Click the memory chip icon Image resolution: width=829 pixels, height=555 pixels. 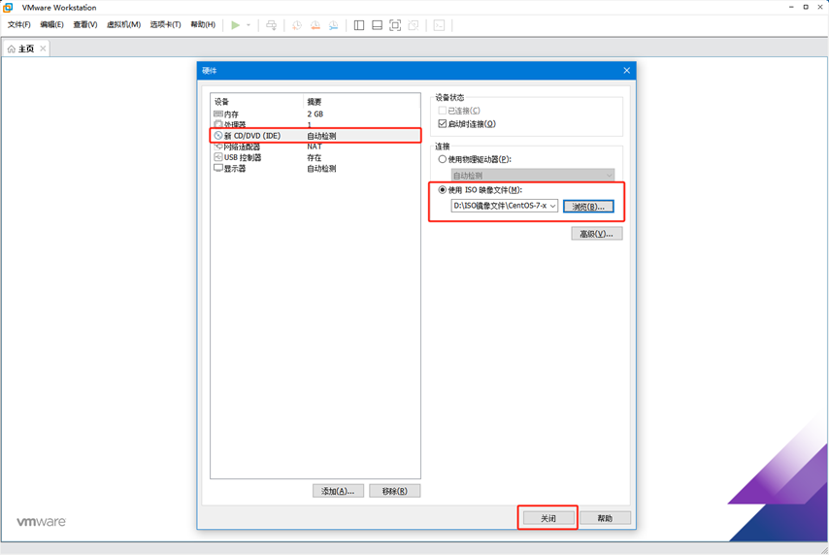(218, 114)
